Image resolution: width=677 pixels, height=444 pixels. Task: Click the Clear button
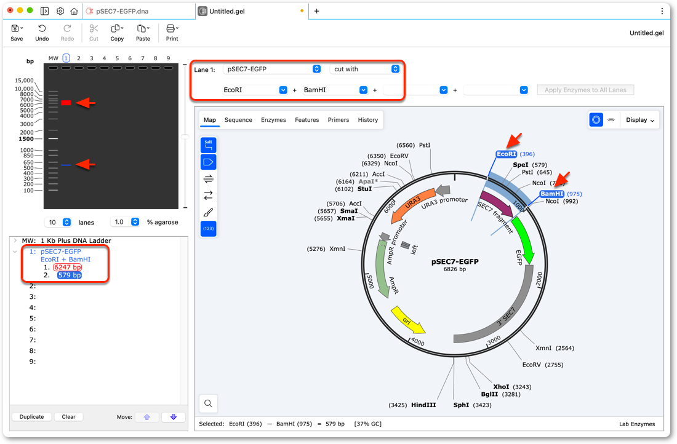pyautogui.click(x=68, y=417)
